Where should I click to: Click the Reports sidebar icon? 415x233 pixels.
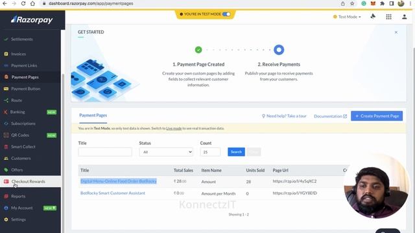pyautogui.click(x=6, y=196)
